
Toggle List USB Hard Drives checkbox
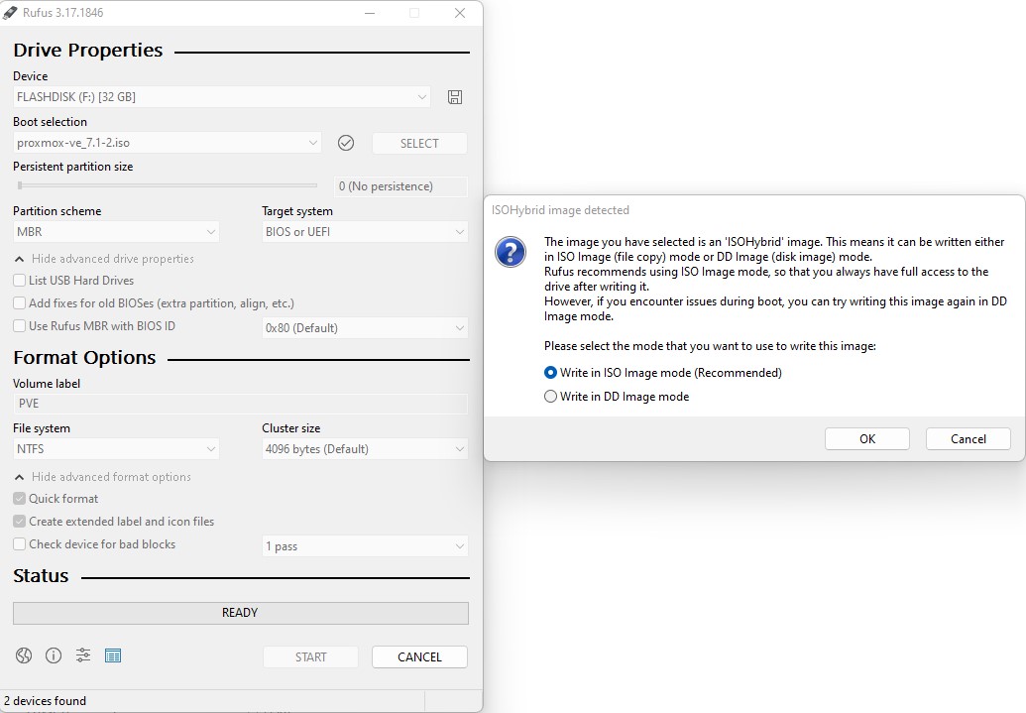click(20, 281)
